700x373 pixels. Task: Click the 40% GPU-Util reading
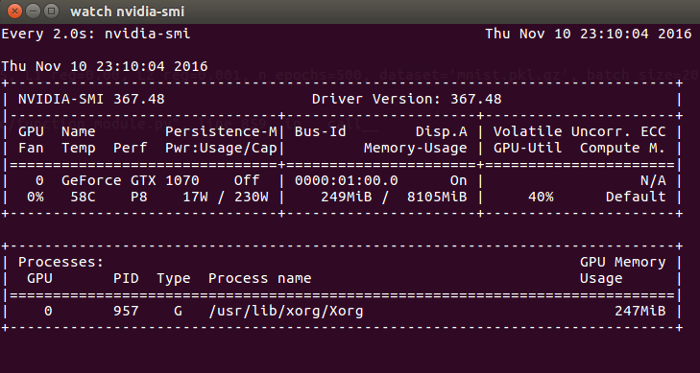[x=541, y=197]
